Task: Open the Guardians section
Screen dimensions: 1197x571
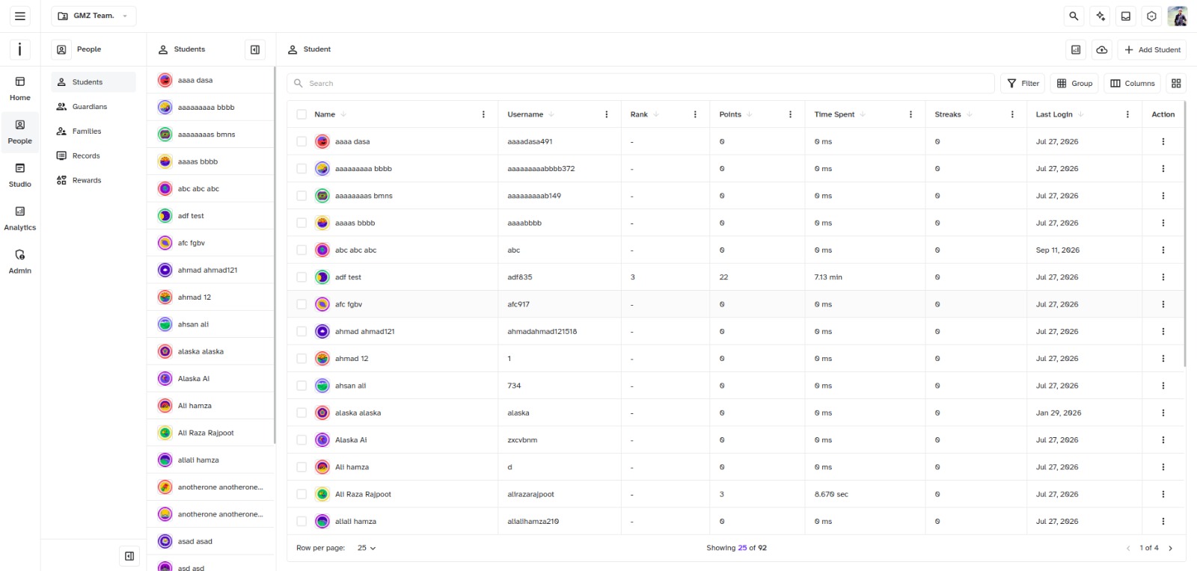Action: tap(94, 107)
